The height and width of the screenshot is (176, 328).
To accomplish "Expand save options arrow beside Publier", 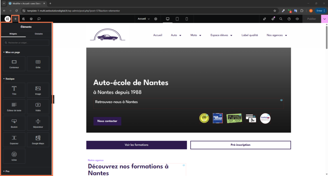I will tap(324, 19).
